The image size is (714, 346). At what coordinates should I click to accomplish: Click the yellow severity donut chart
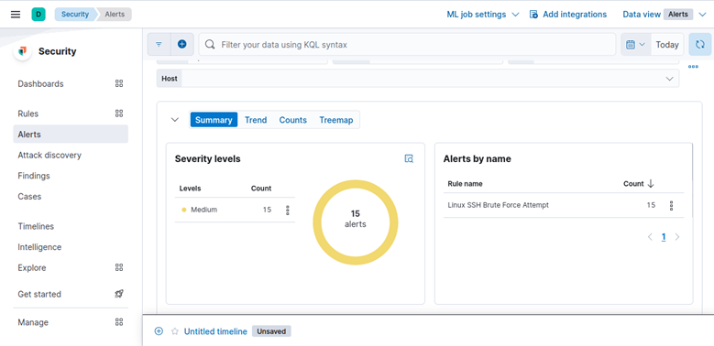[x=356, y=222]
